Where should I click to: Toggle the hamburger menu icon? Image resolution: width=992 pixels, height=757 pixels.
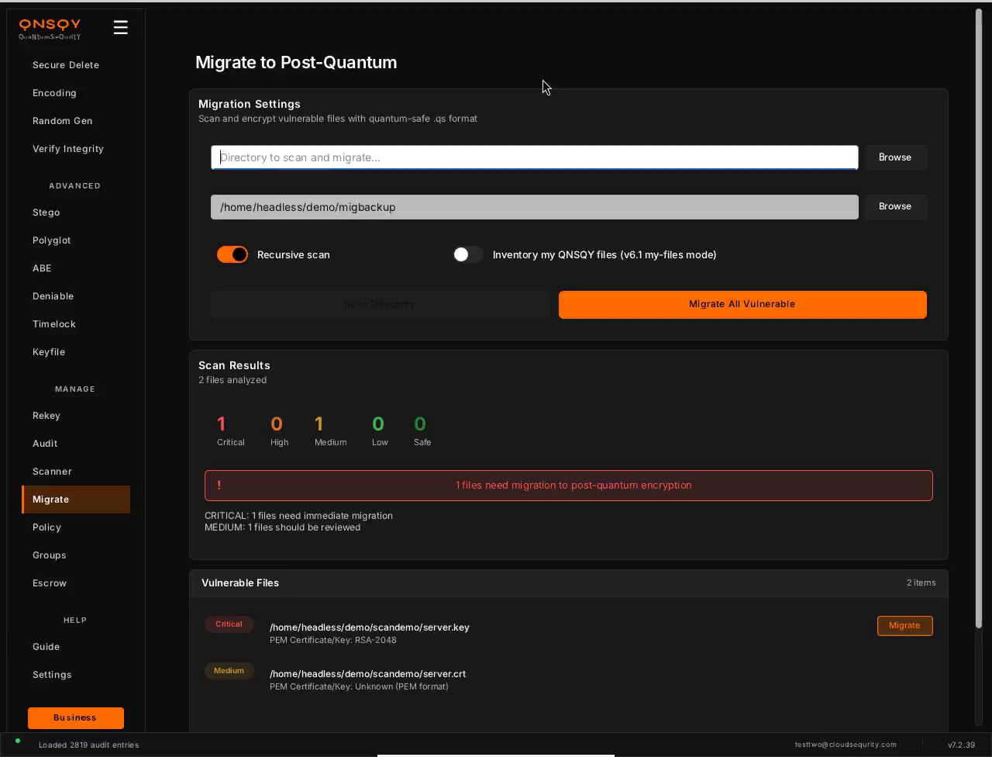coord(120,27)
